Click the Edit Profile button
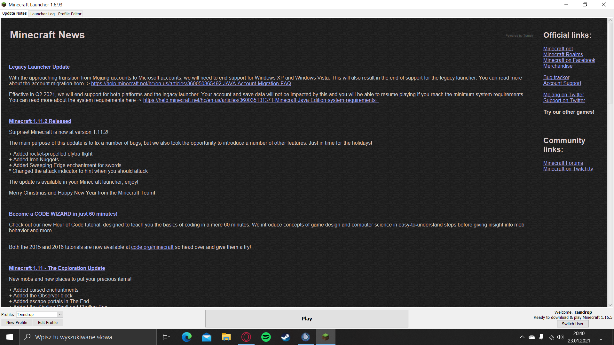 (48, 322)
